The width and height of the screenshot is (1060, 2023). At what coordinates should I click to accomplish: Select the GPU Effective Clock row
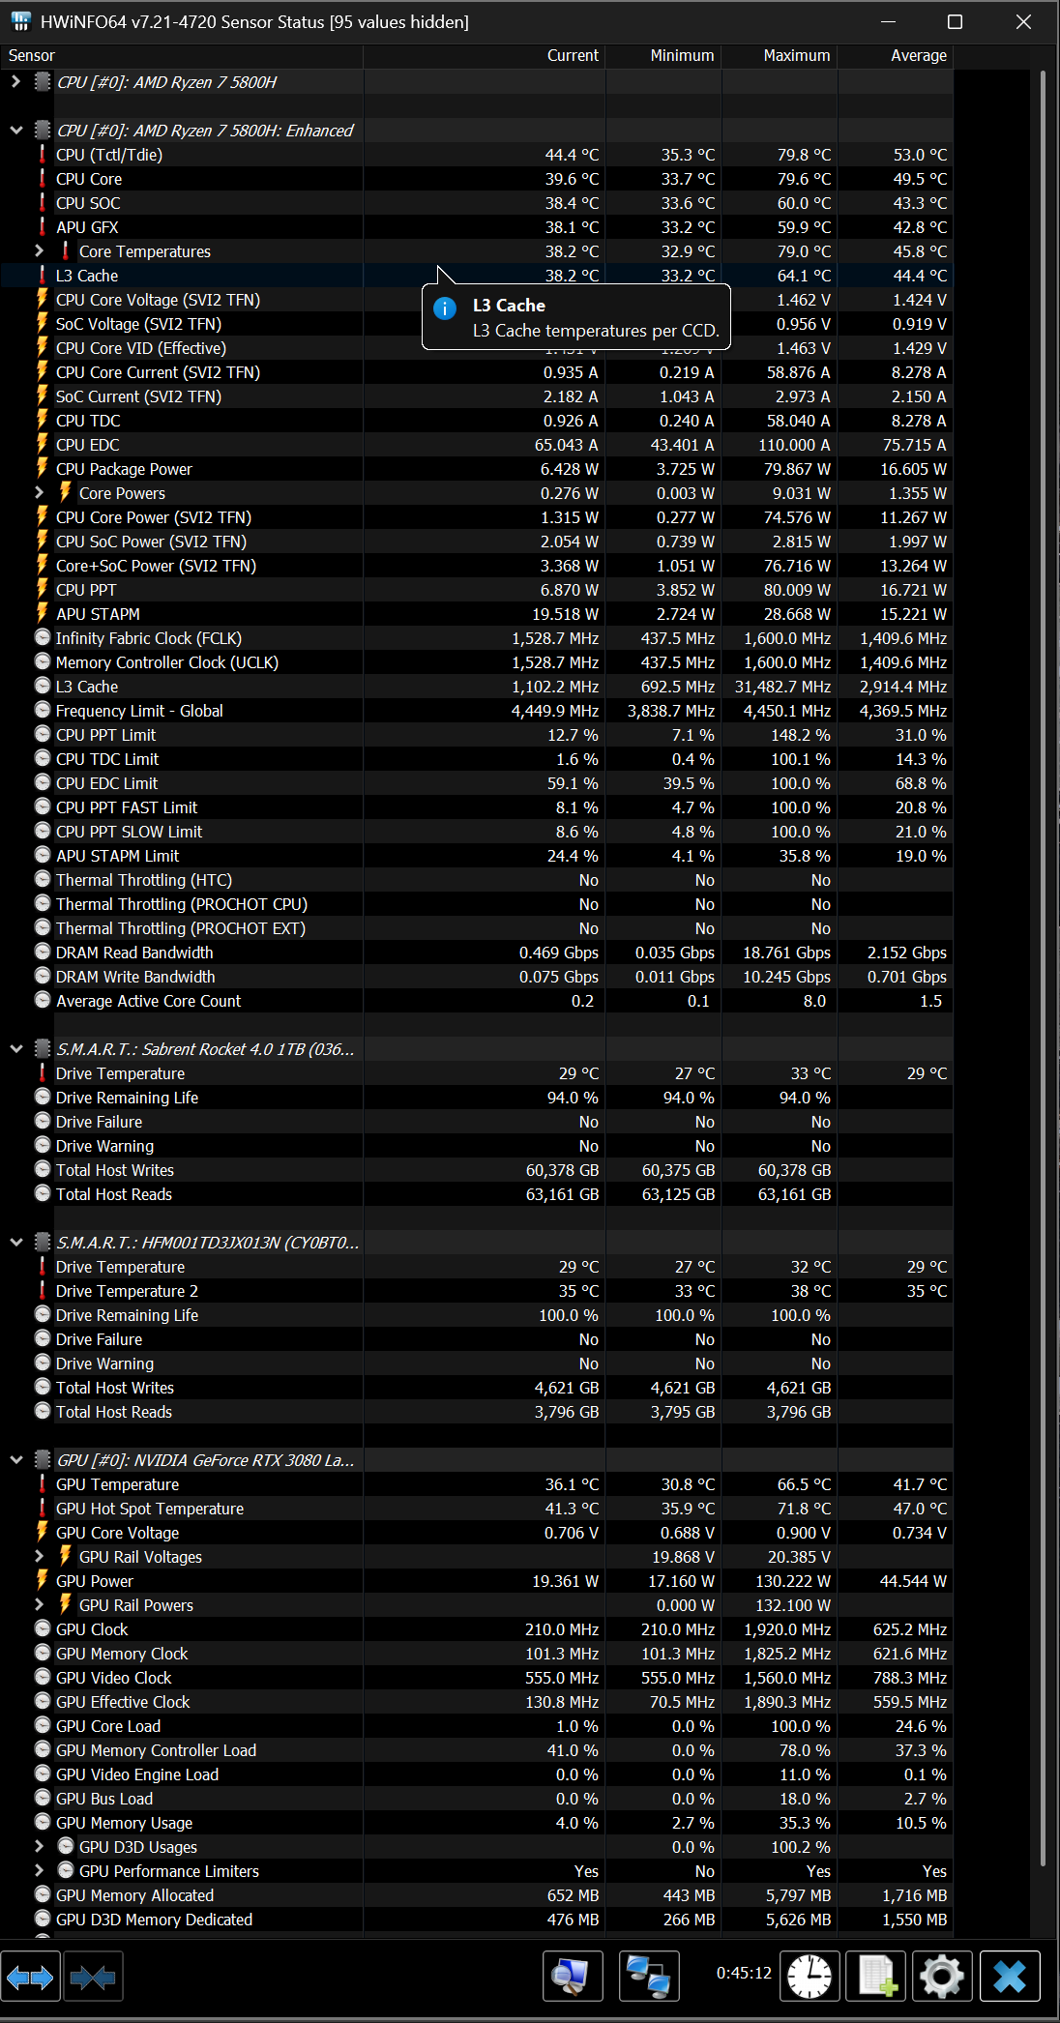click(x=477, y=1702)
